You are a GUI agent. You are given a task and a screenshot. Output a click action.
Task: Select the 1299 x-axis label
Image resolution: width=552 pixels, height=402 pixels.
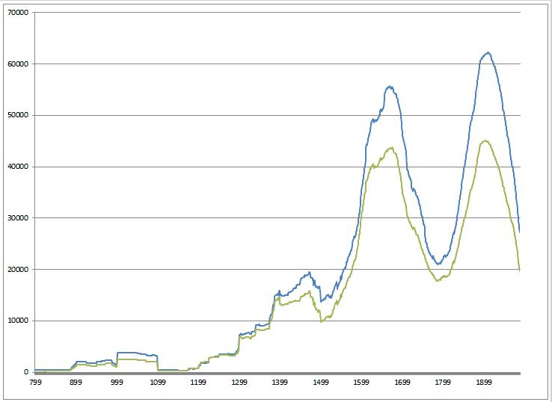(239, 382)
